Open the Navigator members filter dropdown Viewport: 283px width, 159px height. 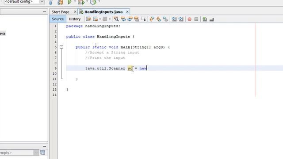36,153
